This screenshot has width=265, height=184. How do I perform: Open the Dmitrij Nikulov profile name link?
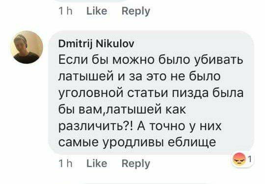pyautogui.click(x=96, y=44)
